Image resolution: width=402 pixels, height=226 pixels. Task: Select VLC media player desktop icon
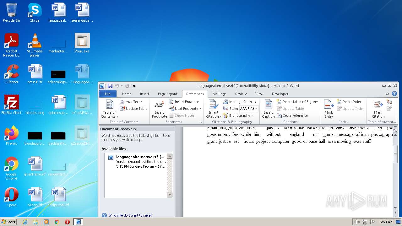coord(35,45)
